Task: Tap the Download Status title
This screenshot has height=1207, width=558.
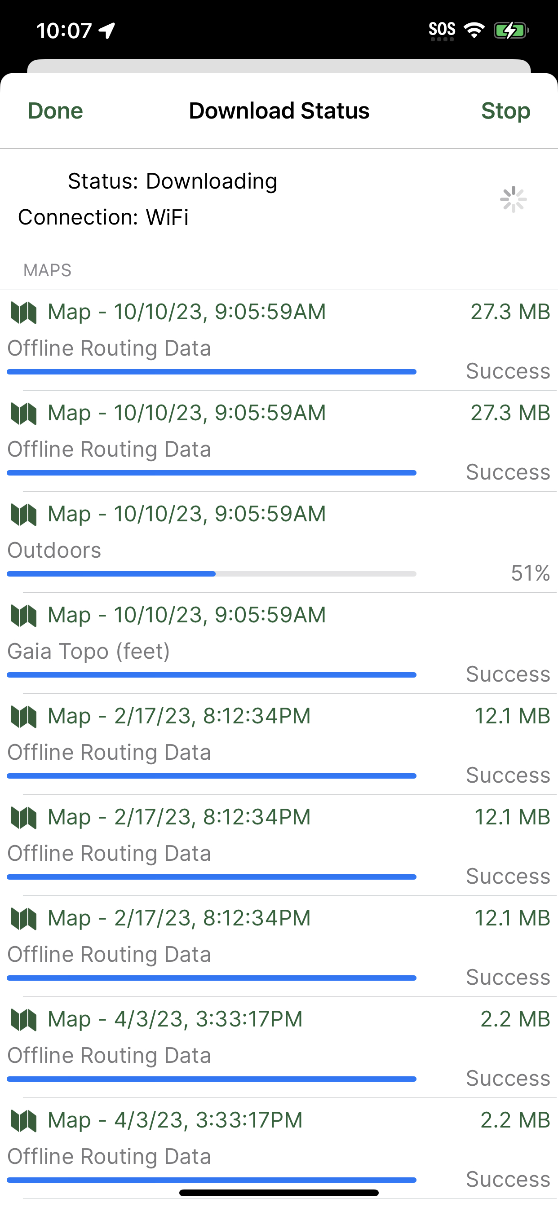Action: (x=279, y=111)
